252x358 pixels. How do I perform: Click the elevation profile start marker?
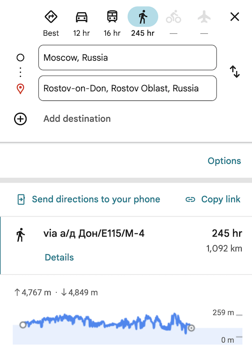coord(23,325)
